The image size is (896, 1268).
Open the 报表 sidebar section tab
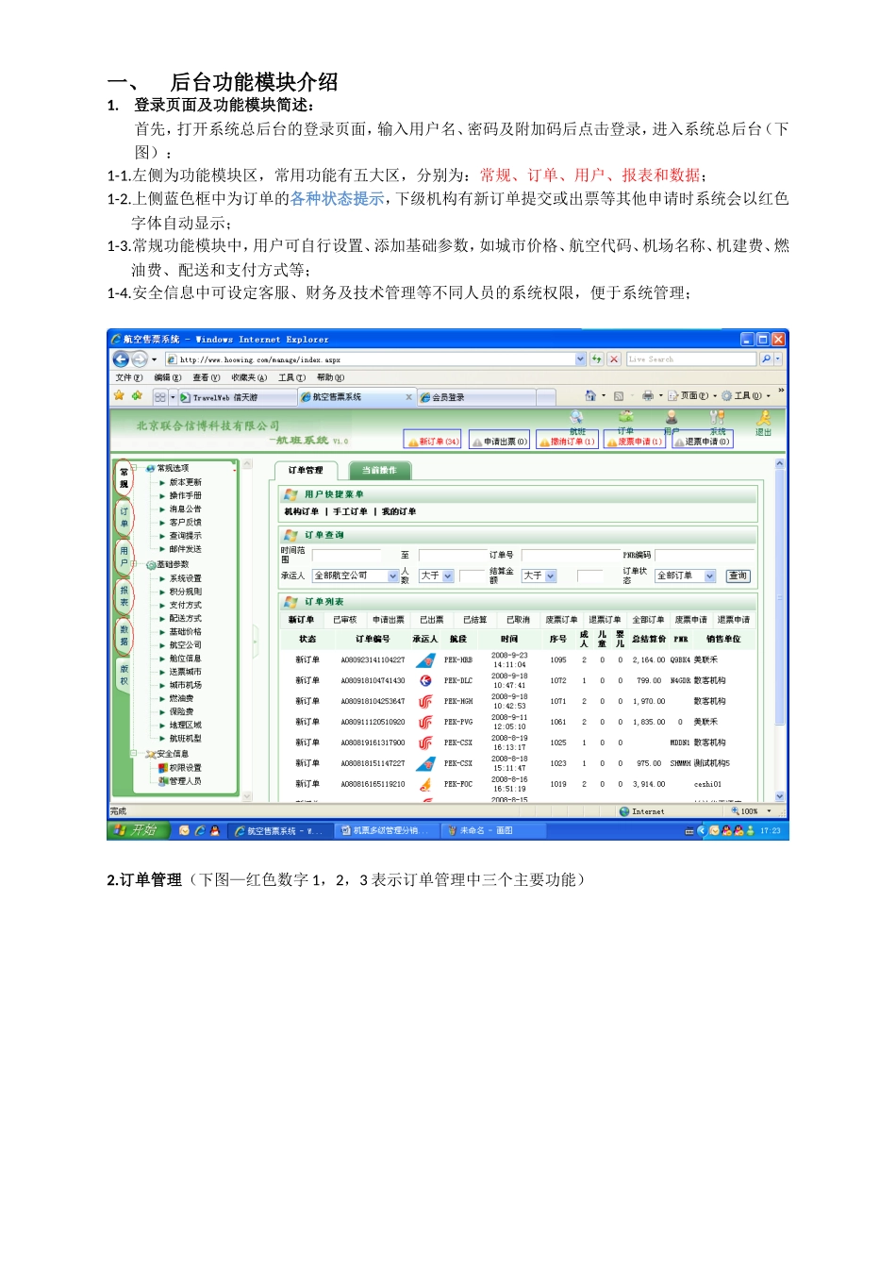pos(124,595)
